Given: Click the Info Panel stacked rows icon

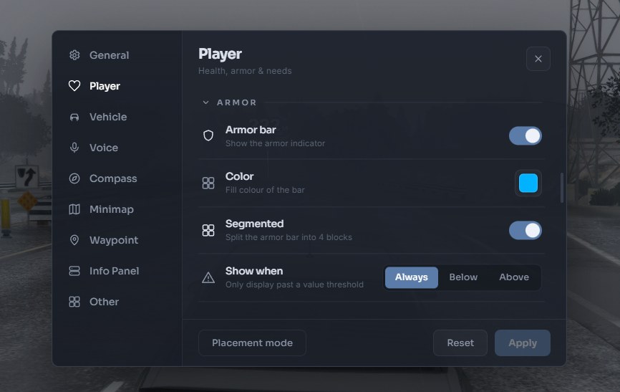Looking at the screenshot, I should 74,271.
